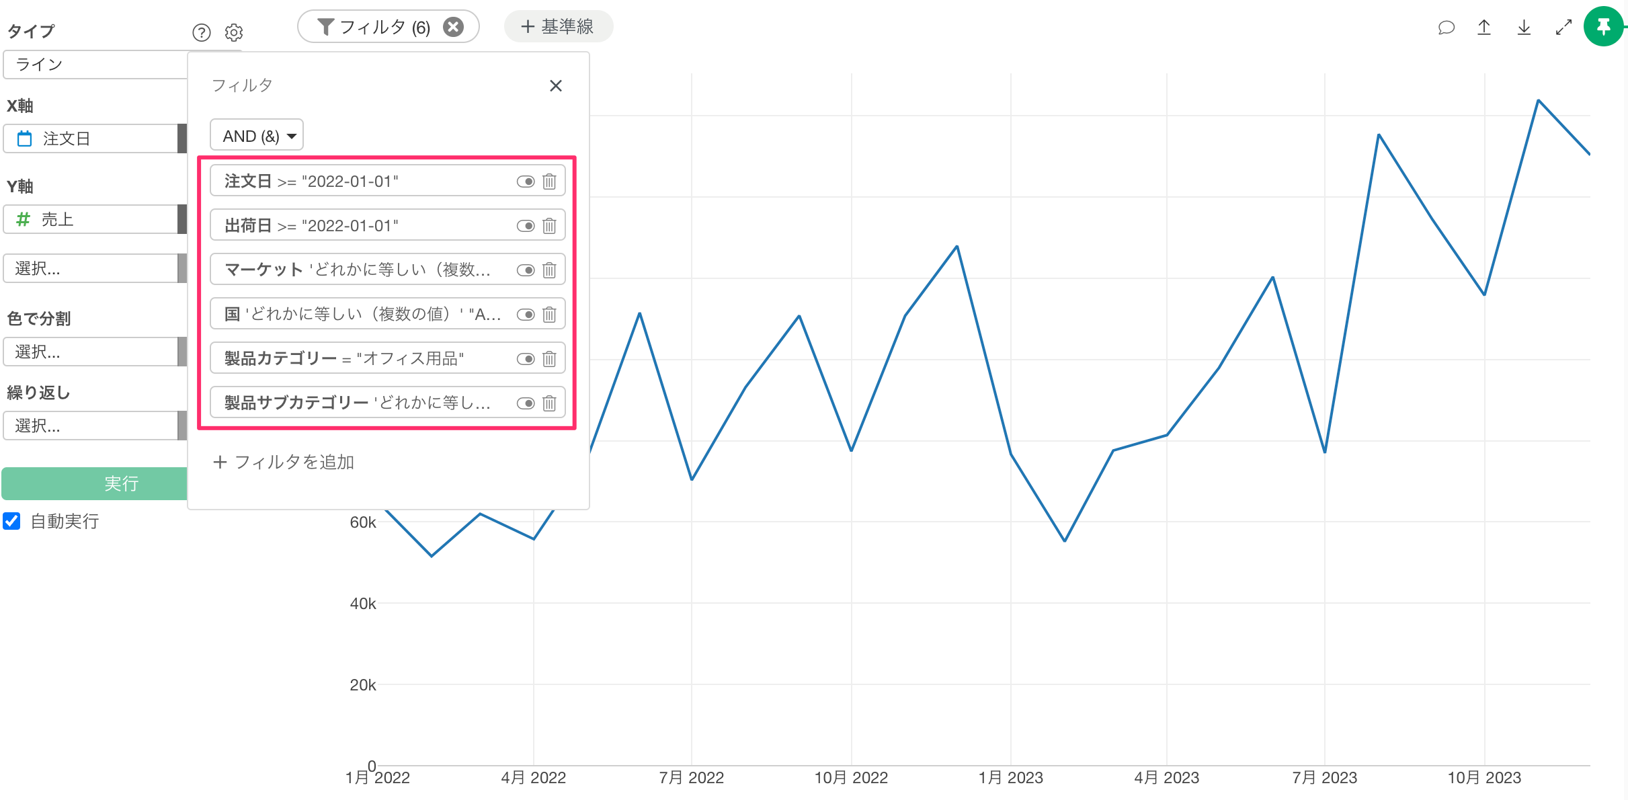Delete the 注文日 filter with trash icon
This screenshot has height=800, width=1628.
[x=549, y=182]
